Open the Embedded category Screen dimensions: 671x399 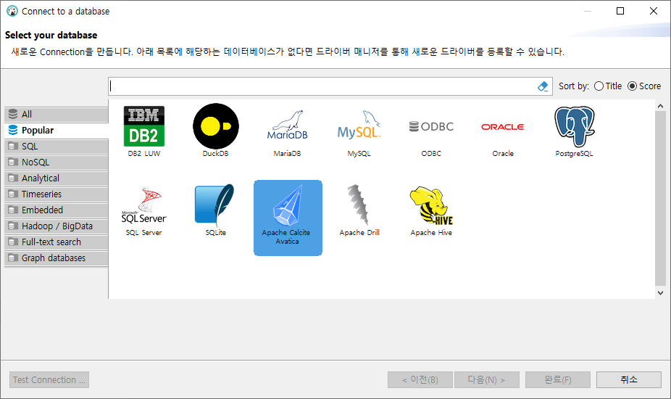tap(56, 210)
